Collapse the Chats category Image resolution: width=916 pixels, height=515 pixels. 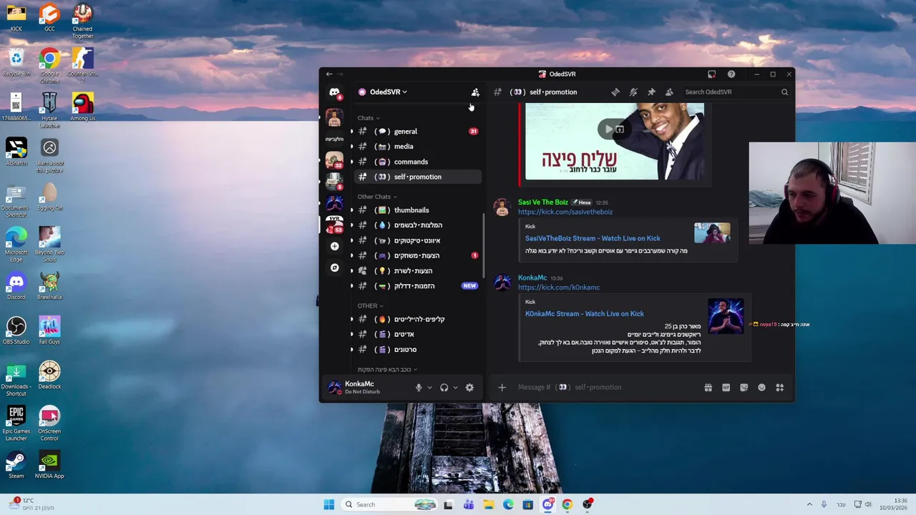pyautogui.click(x=369, y=118)
